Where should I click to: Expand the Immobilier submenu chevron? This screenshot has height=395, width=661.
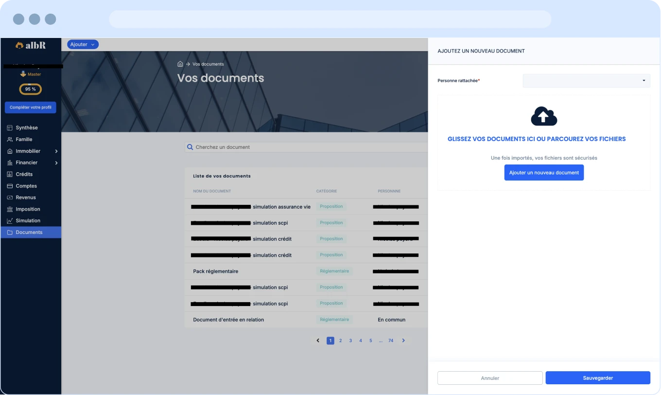pos(56,151)
